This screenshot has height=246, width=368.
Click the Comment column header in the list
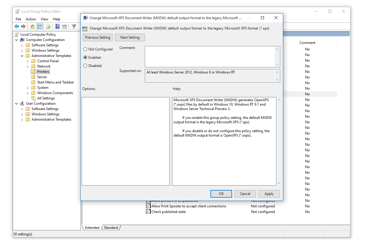(x=307, y=43)
